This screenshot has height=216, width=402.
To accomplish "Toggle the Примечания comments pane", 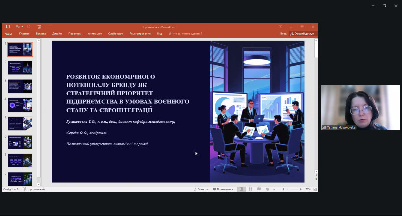I will [223, 189].
